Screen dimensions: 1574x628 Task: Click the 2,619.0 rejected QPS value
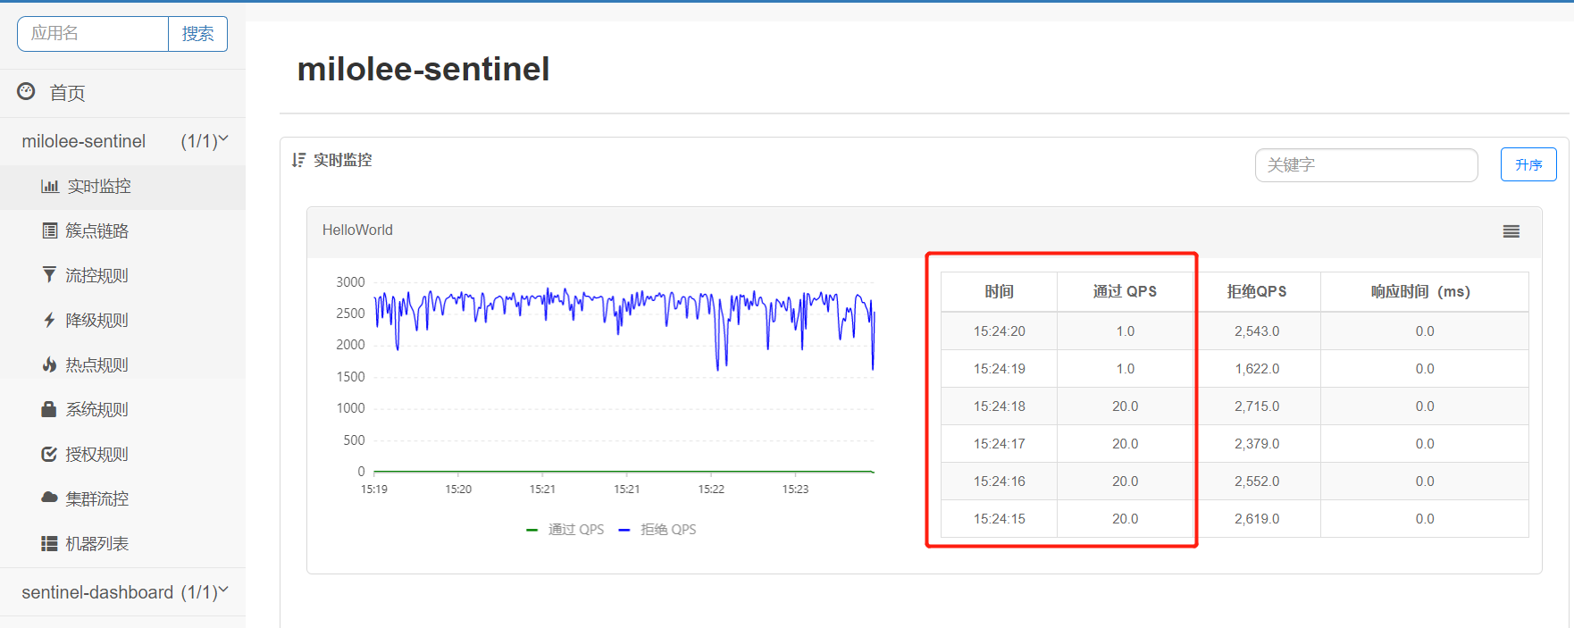[x=1257, y=519]
